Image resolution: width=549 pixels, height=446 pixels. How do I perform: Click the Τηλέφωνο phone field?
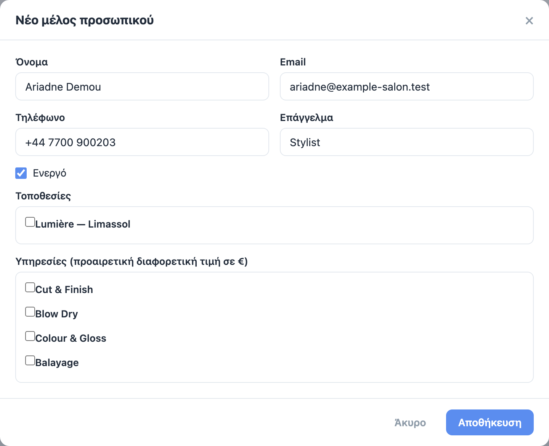pos(142,142)
